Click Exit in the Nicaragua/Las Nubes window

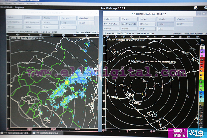68,28
